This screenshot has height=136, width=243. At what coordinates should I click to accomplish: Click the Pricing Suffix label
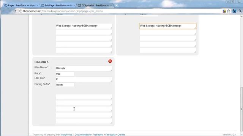(x=43, y=84)
